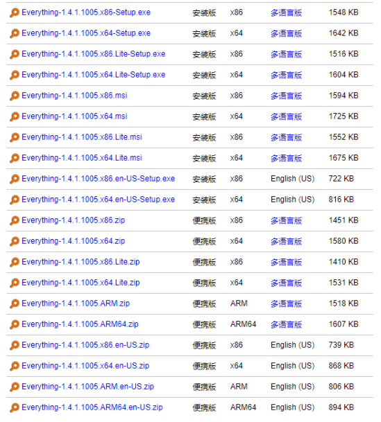This screenshot has width=381, height=422.
Task: Click the magnifier icon beside Everything-1.4.1.1005.ARM64.en-US.zip
Action: (15, 407)
